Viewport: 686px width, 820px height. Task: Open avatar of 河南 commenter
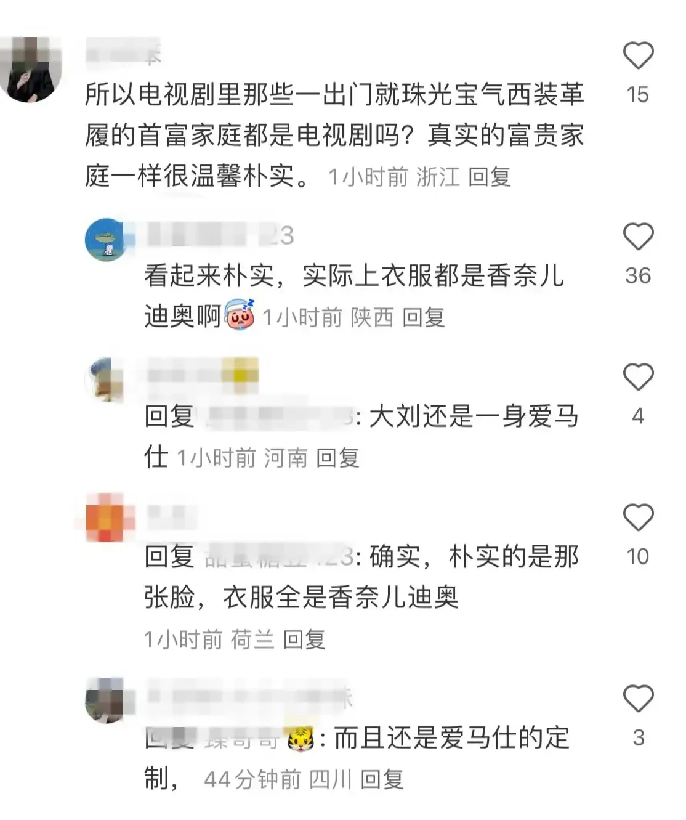coord(105,380)
